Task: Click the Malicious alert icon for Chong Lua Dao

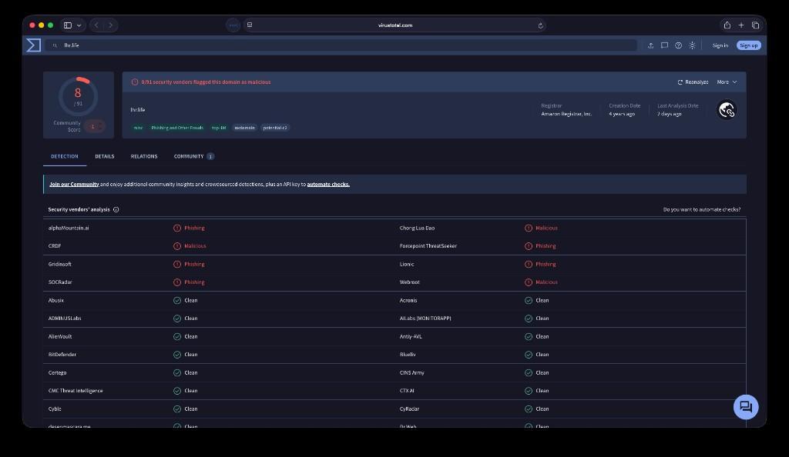Action: point(529,228)
